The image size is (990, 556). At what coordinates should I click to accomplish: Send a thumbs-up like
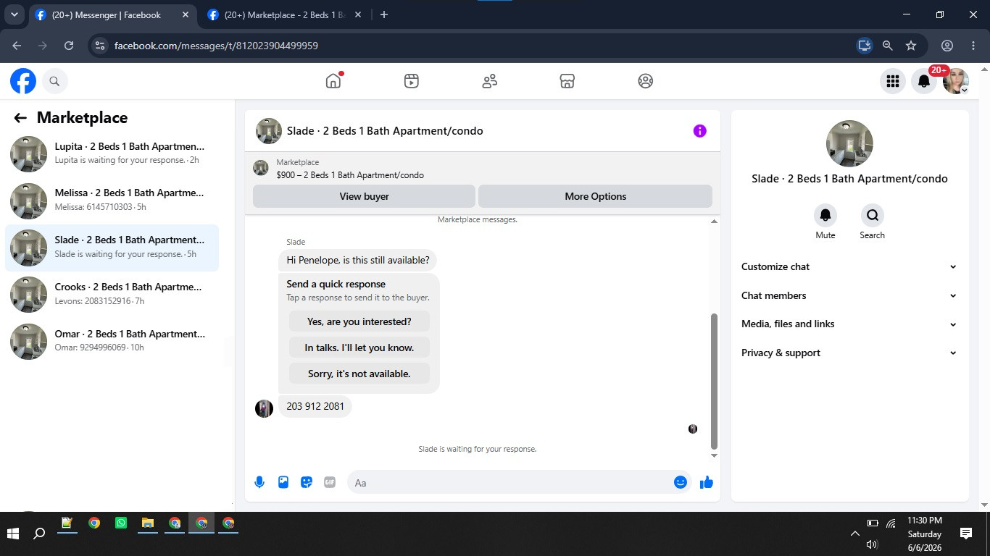point(707,482)
